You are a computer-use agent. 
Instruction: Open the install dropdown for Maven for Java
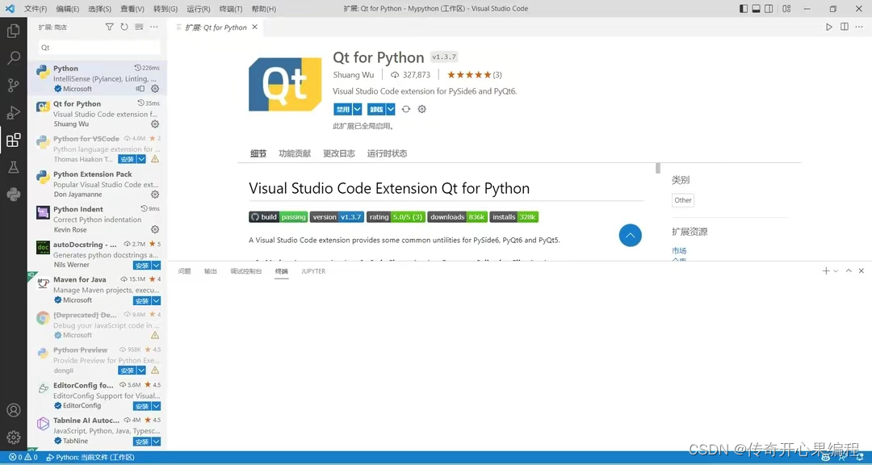coord(157,301)
